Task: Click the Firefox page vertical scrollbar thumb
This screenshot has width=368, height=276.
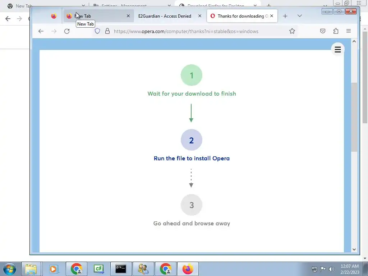Action: coord(354,117)
